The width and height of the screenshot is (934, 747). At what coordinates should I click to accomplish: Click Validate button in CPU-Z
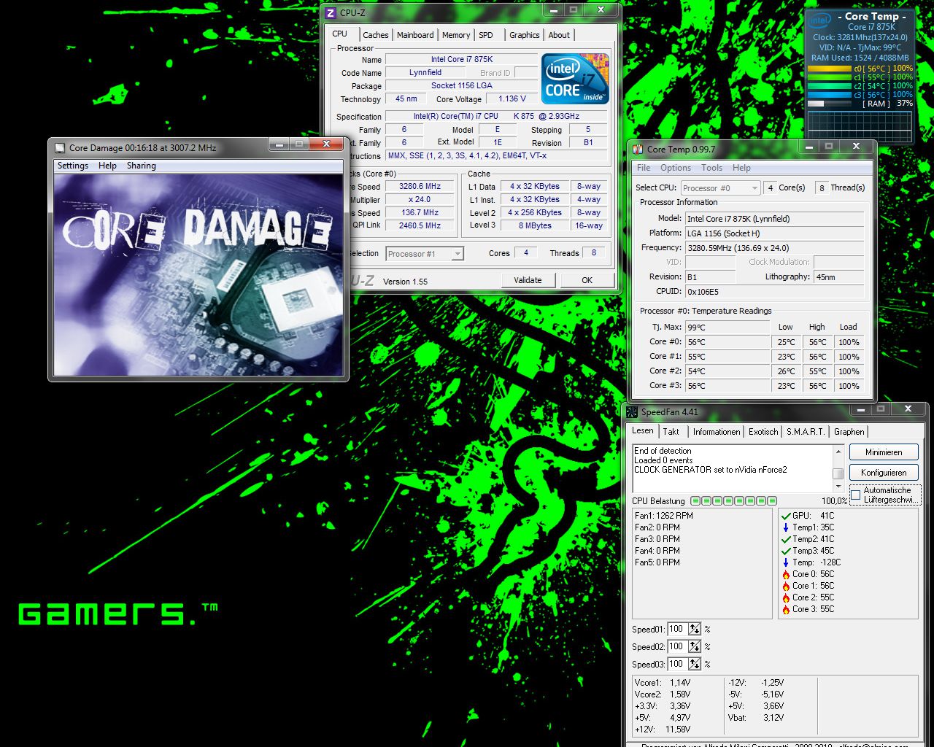(528, 280)
